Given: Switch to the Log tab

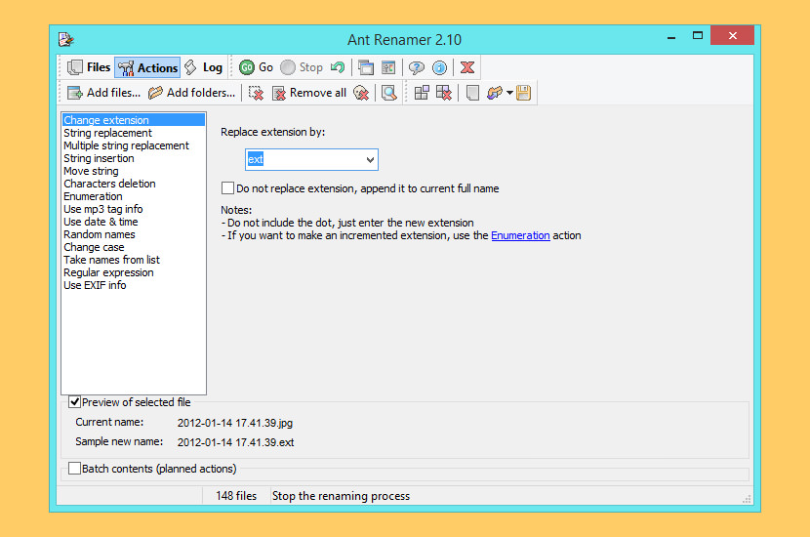Looking at the screenshot, I should [x=203, y=67].
